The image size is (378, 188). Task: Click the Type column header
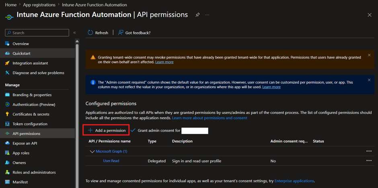152,141
